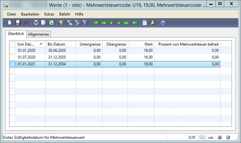241x143 pixels.
Task: Click Bis Datum cell 31.12.2020
Action: [x=61, y=57]
